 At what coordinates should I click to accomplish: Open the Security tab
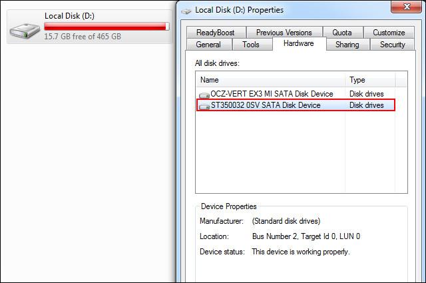[x=392, y=45]
